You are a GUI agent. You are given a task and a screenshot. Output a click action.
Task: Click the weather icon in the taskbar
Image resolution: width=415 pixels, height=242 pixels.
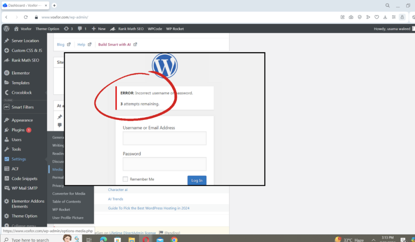point(338,238)
